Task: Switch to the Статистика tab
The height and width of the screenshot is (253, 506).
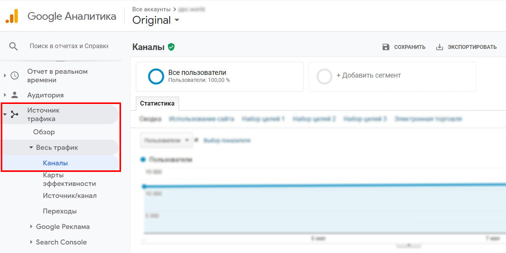Action: point(157,103)
